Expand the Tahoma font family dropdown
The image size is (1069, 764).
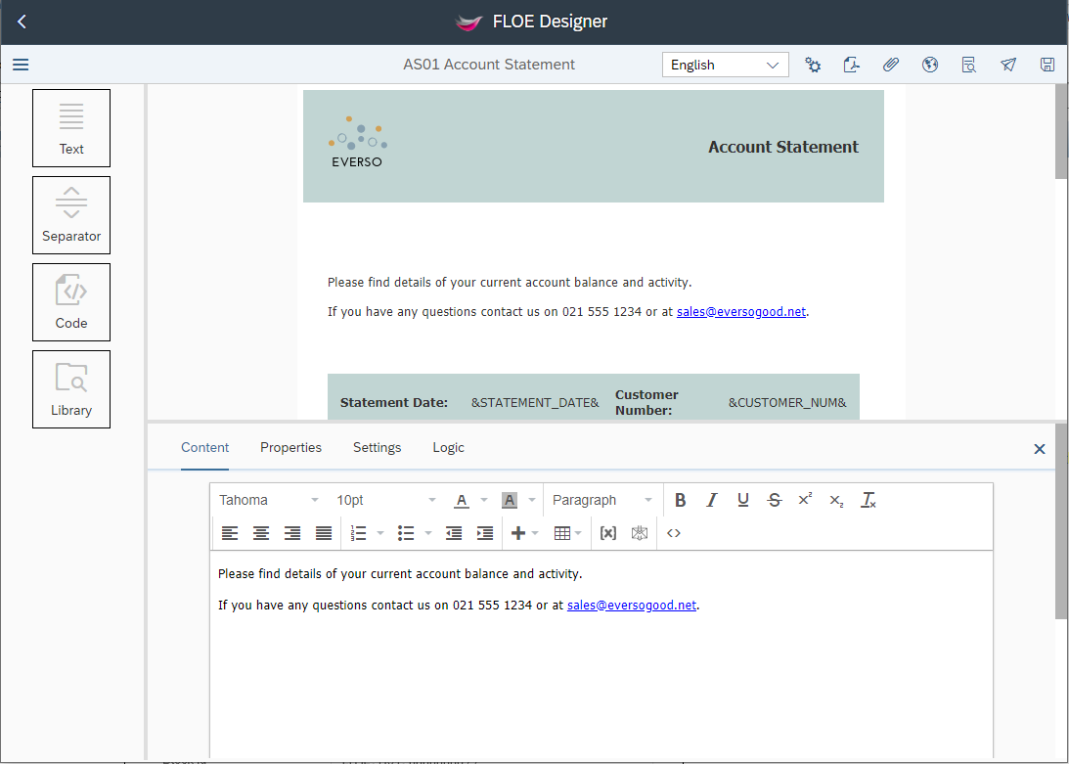point(269,500)
